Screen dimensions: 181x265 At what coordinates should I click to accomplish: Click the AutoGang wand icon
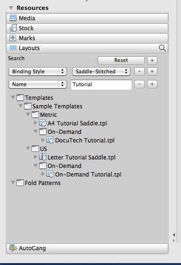pos(13,248)
